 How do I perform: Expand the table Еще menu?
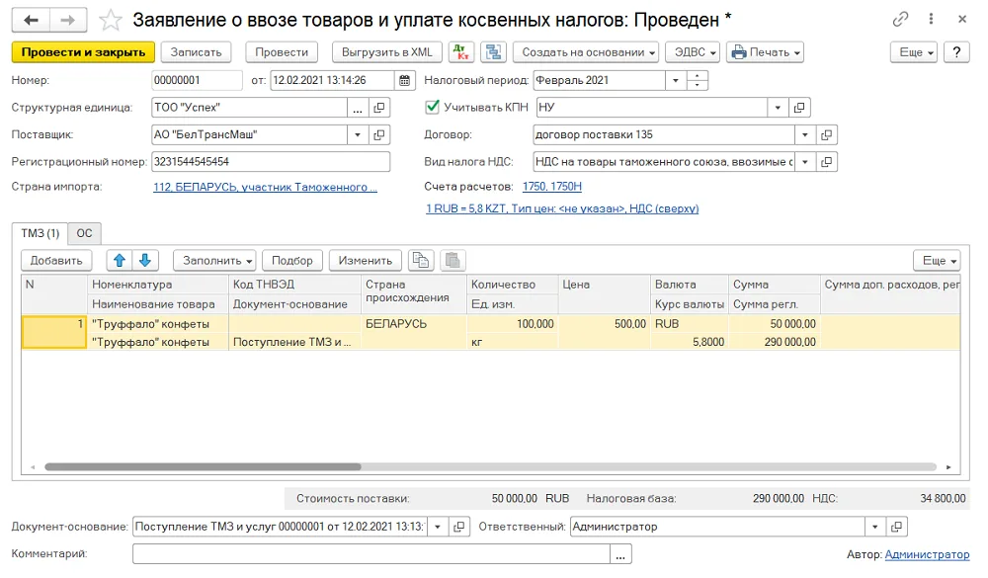tap(937, 260)
